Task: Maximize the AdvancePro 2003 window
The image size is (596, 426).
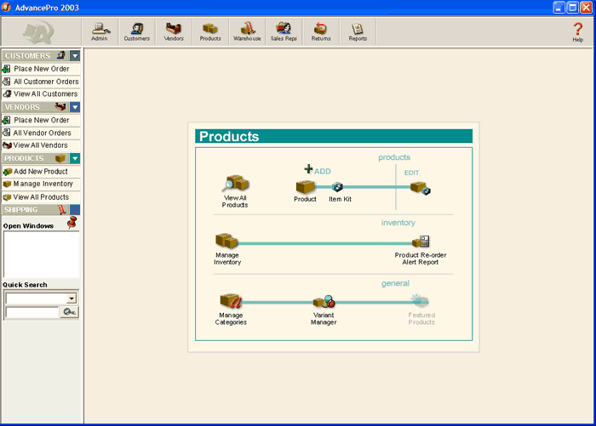Action: point(572,8)
